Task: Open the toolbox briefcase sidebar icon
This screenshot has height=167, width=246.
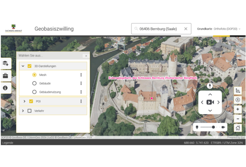Action: (x=5, y=76)
